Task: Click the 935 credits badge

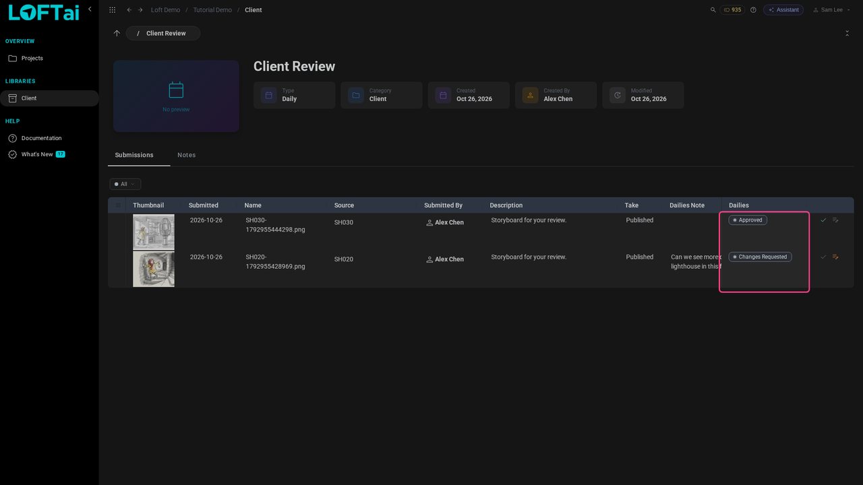Action: (732, 10)
